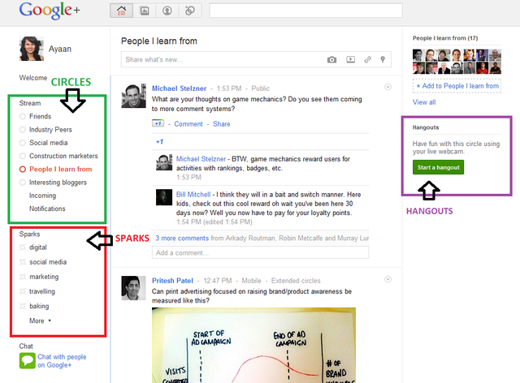The width and height of the screenshot is (520, 383).
Task: Open Bill Mitchell's comment avatar
Action: pos(164,197)
